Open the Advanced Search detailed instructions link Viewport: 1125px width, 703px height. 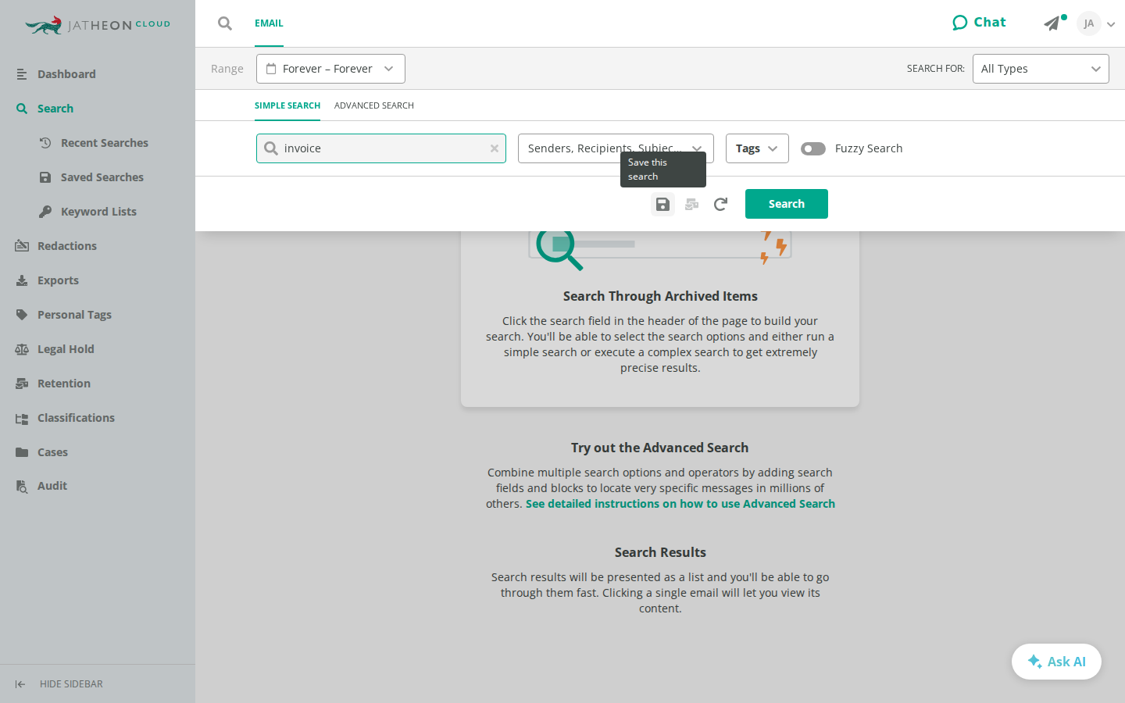[x=680, y=504]
